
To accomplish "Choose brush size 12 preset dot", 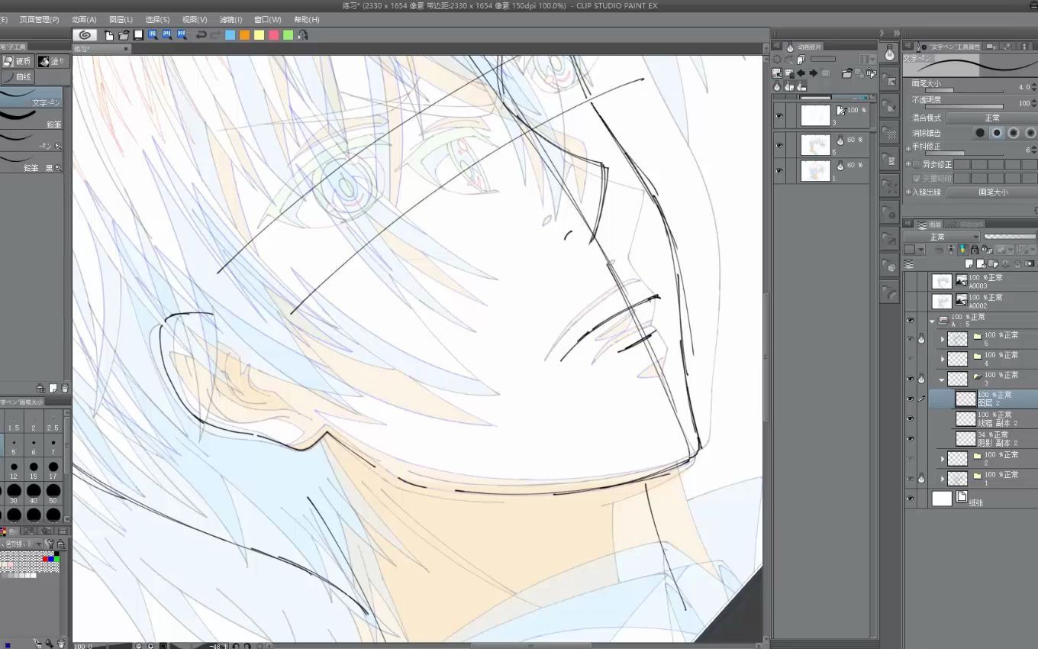I will 14,467.
